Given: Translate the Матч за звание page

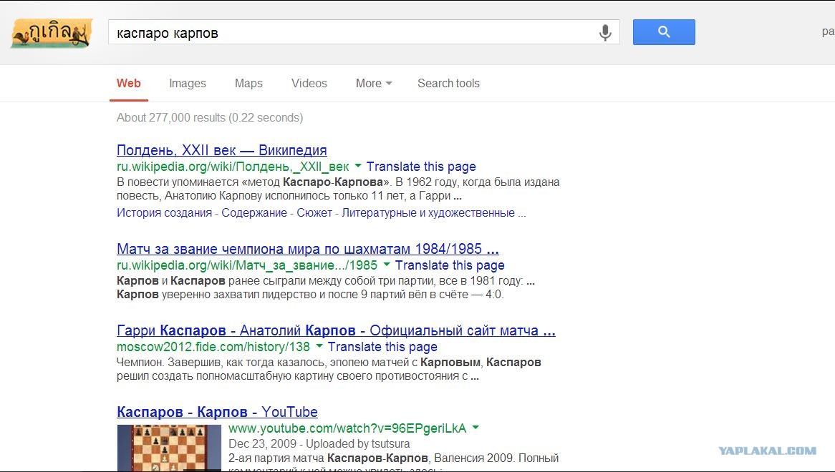Looking at the screenshot, I should pyautogui.click(x=450, y=265).
